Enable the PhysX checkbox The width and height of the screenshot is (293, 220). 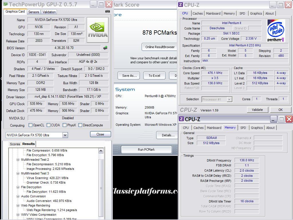coord(64,125)
